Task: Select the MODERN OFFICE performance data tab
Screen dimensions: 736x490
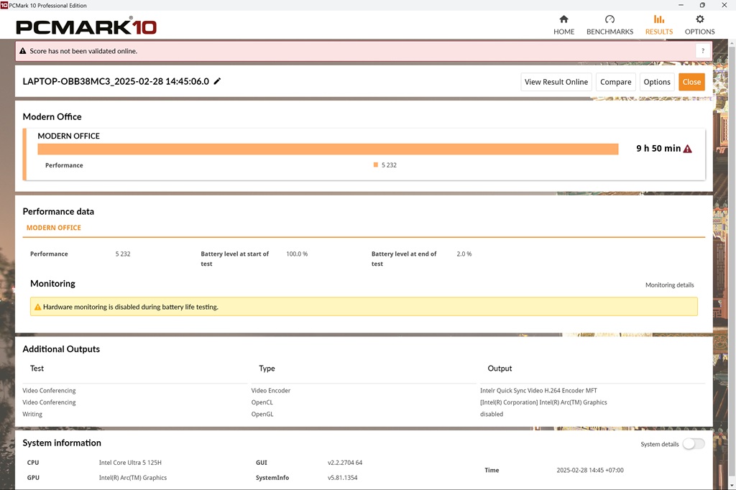Action: pos(54,228)
